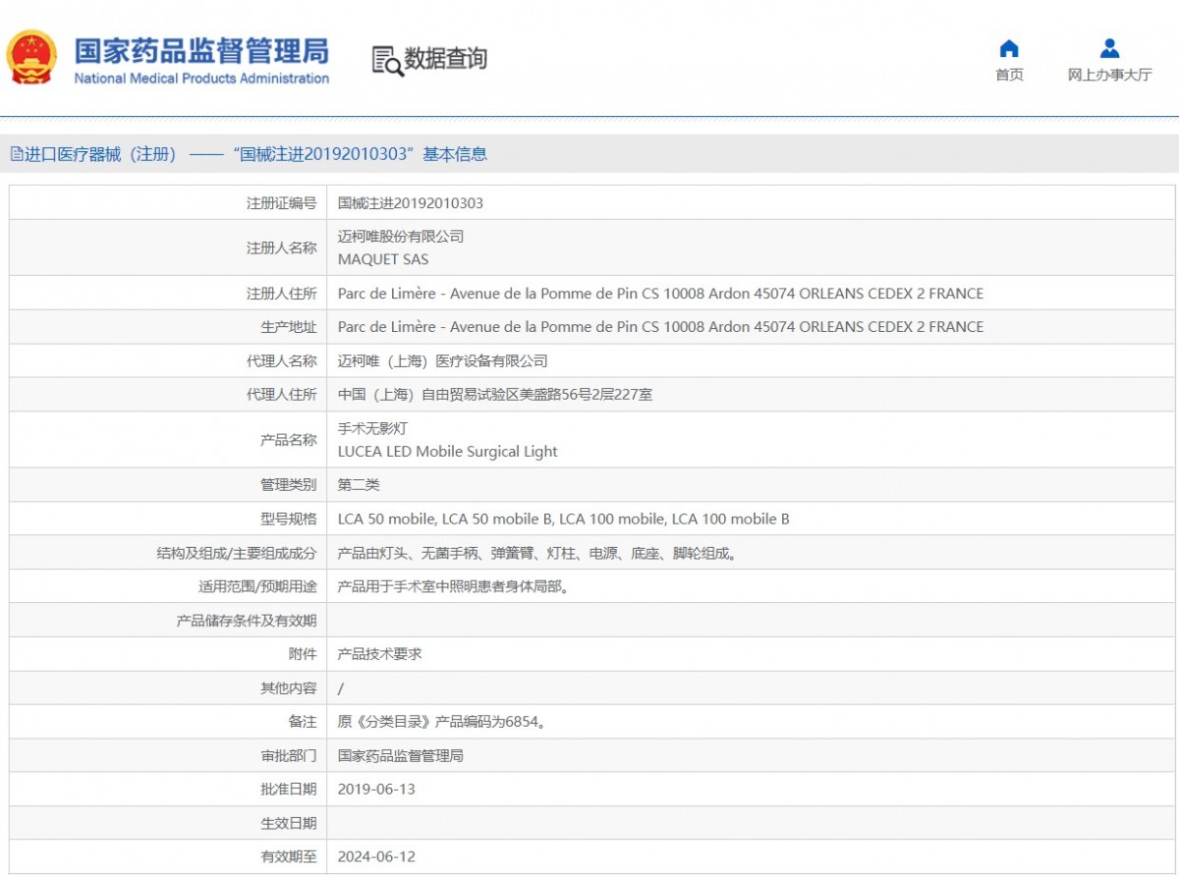The image size is (1179, 875).
Task: Click 迈柯唯（上海）医疗设备有限公司 agent name
Action: tap(443, 361)
